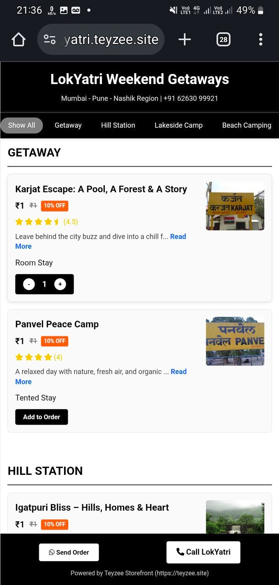Image resolution: width=279 pixels, height=585 pixels.
Task: Send order via WhatsApp button
Action: tap(69, 552)
